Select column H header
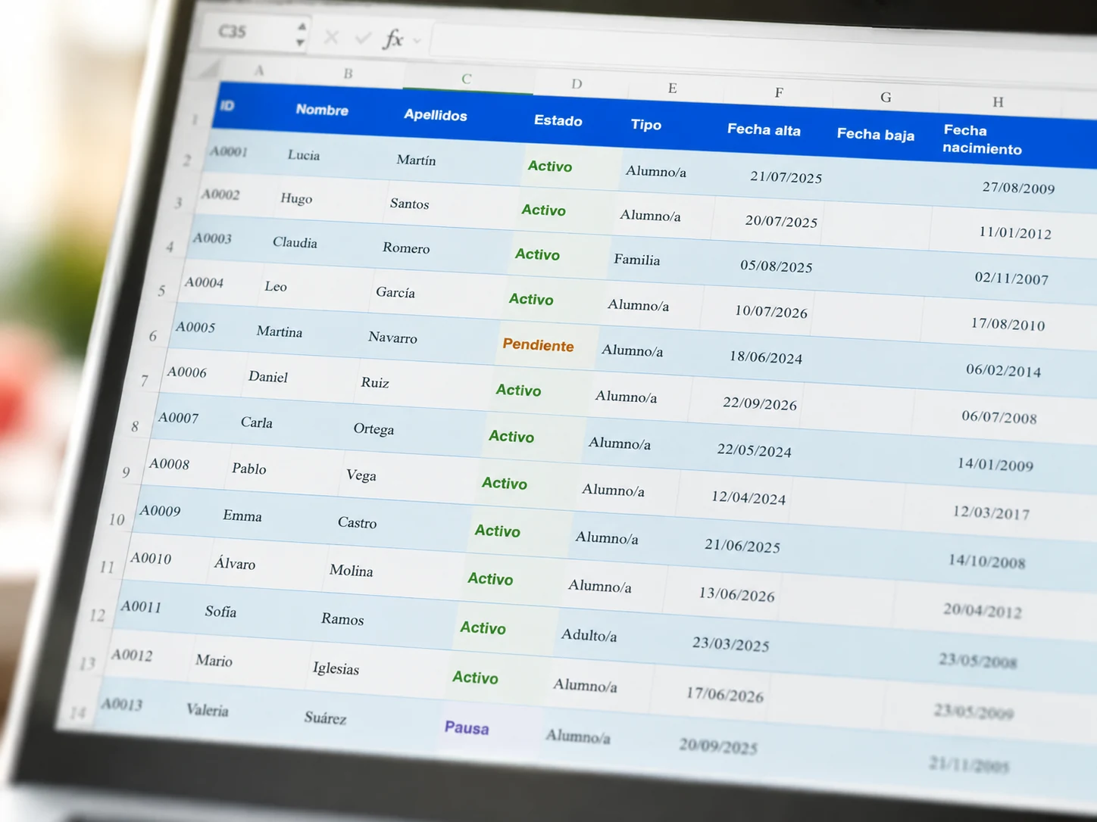This screenshot has height=822, width=1097. click(x=998, y=101)
